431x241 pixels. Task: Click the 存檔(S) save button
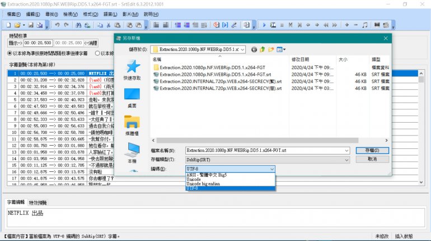tap(372, 151)
